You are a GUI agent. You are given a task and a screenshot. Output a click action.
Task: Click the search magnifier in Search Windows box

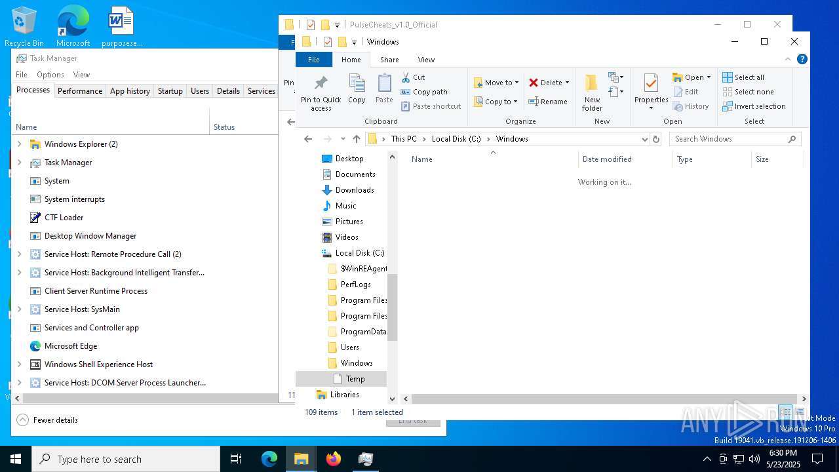pos(792,139)
